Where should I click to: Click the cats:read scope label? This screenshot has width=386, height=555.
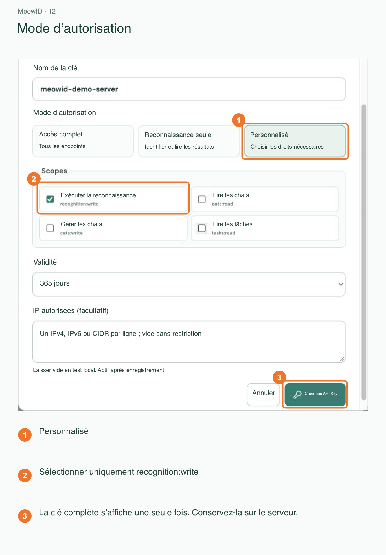click(222, 204)
